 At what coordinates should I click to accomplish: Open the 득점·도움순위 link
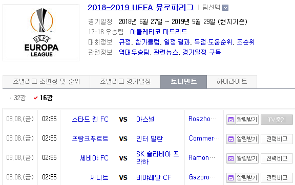pos(213,42)
